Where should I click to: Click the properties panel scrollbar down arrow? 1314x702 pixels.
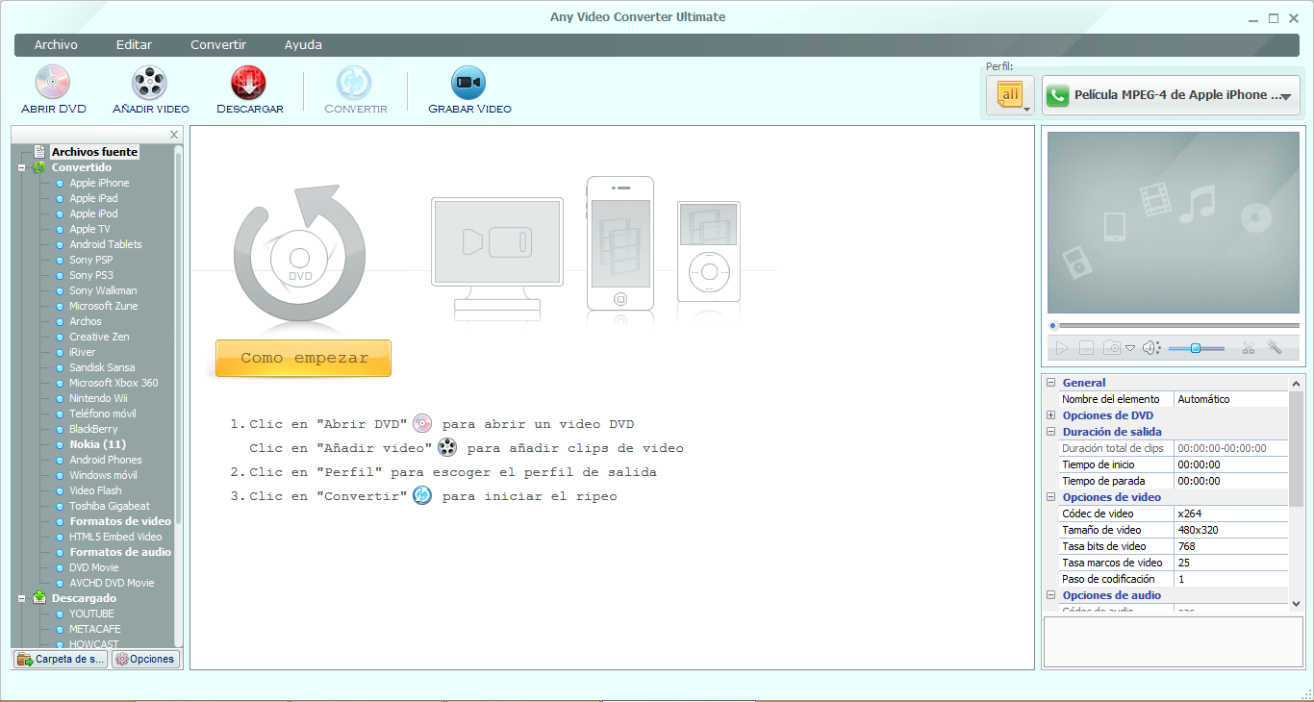(1296, 603)
